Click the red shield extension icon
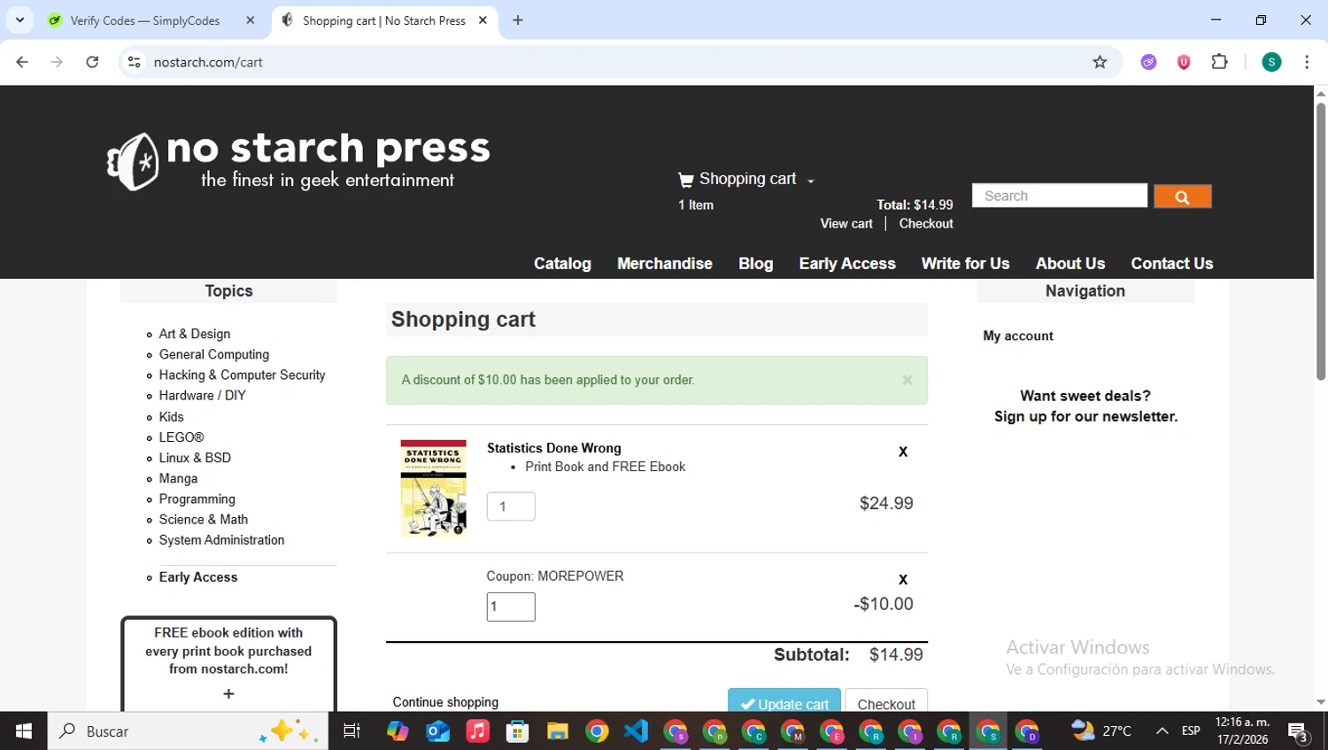Screen dimensions: 1328x750 click(x=1184, y=62)
